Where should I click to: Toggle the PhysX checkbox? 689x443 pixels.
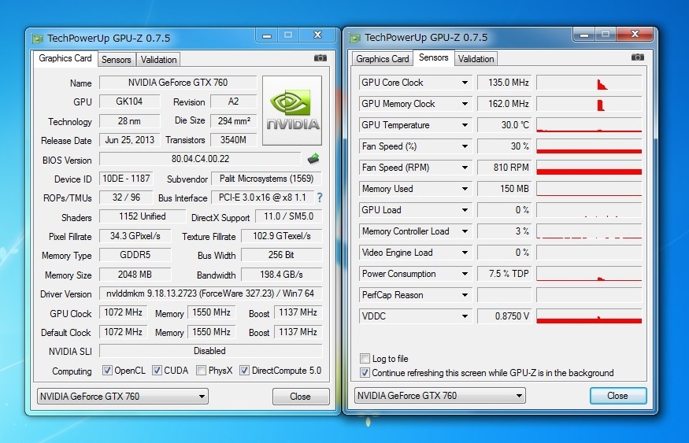202,370
